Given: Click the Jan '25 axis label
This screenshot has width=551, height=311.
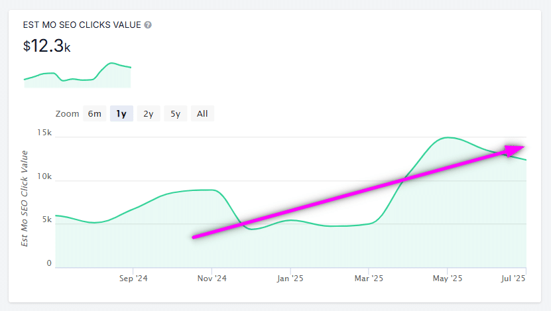Looking at the screenshot, I should tap(290, 279).
